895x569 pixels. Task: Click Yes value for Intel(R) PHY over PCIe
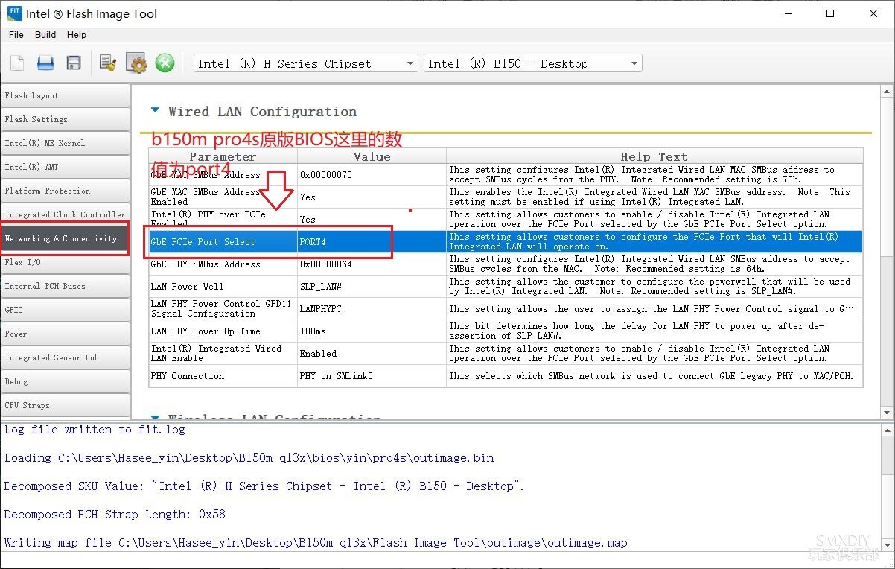tap(372, 220)
